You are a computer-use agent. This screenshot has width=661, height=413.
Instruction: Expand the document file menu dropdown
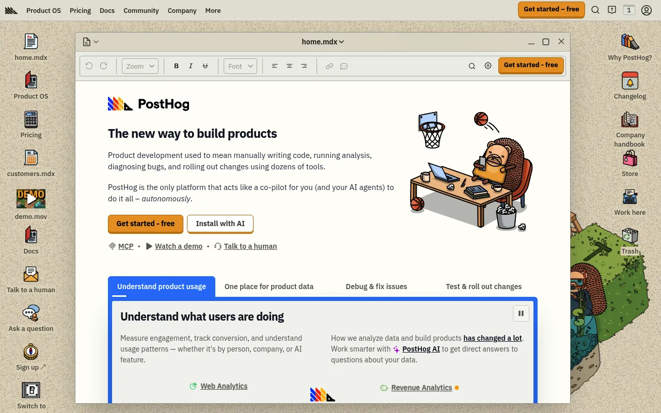tap(91, 42)
